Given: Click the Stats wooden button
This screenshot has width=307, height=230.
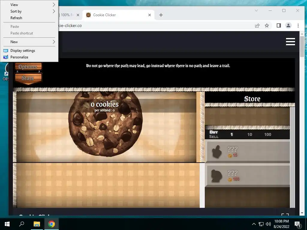Looking at the screenshot, I should click(28, 79).
